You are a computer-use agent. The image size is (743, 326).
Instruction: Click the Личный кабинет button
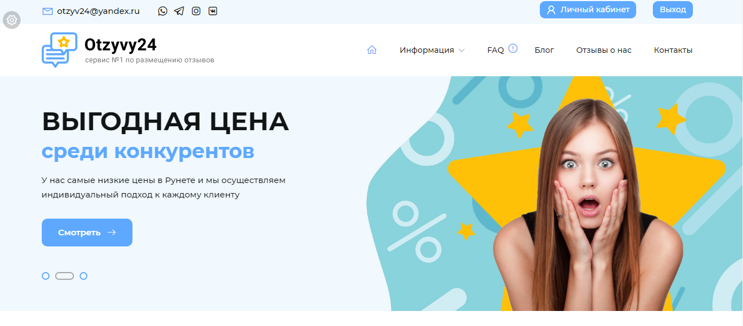coord(588,9)
